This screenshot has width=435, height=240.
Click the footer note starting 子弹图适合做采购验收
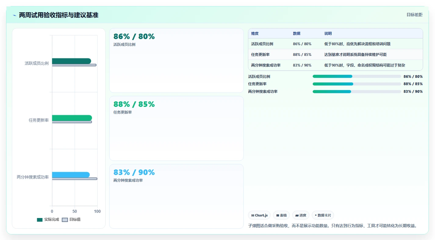333,226
